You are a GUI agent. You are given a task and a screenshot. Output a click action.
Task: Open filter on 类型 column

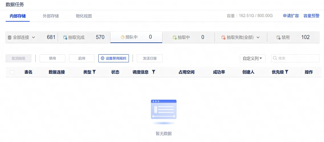tap(94, 72)
